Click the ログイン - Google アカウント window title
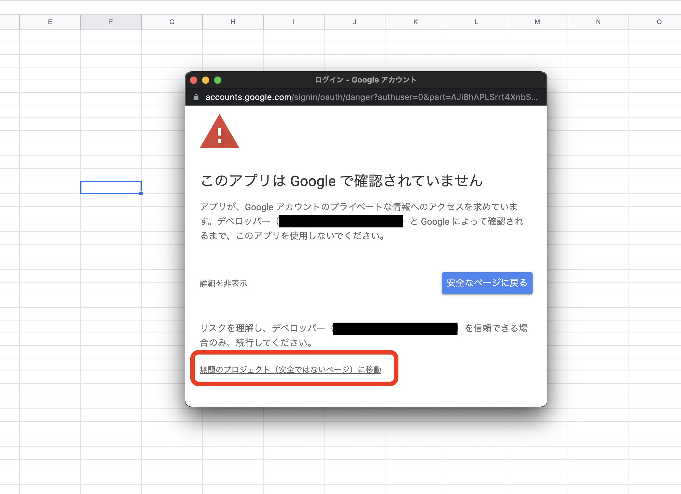681x494 pixels. tap(366, 80)
